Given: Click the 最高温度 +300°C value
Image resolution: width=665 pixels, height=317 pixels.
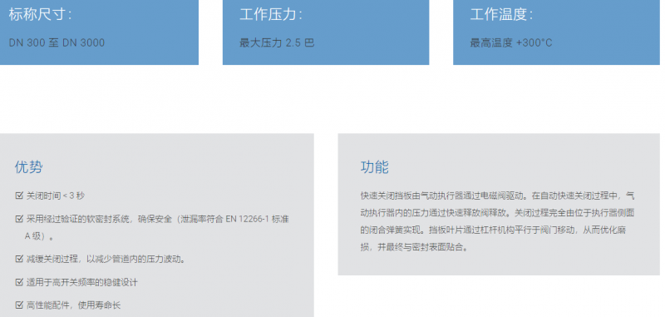Looking at the screenshot, I should point(511,43).
